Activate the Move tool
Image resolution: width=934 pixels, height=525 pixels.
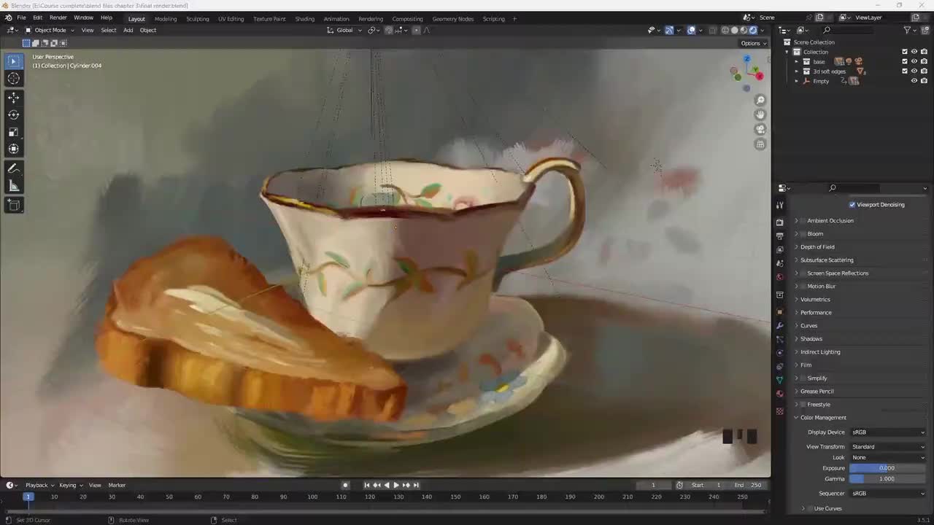pos(13,97)
